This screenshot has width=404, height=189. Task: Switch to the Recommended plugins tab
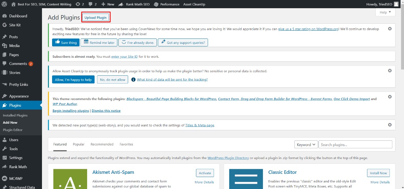tap(102, 144)
